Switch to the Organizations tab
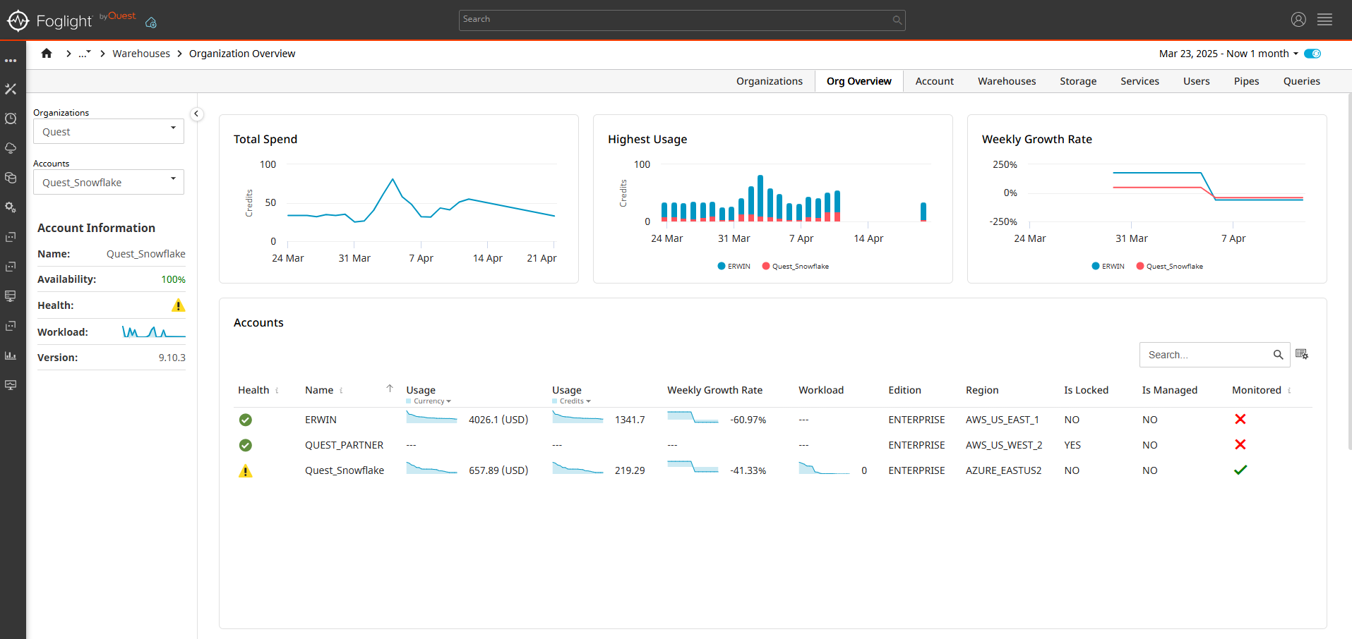This screenshot has width=1352, height=639. 770,81
